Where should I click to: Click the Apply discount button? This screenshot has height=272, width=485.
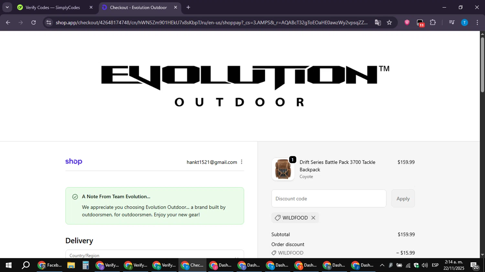click(x=403, y=198)
